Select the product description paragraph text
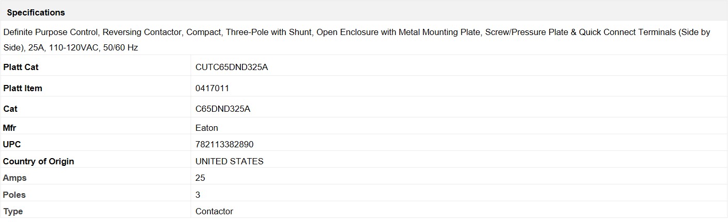The image size is (728, 222). [357, 40]
